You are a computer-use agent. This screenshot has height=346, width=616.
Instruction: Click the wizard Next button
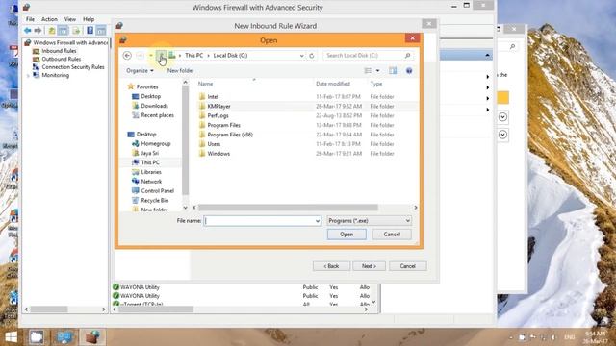tap(369, 266)
